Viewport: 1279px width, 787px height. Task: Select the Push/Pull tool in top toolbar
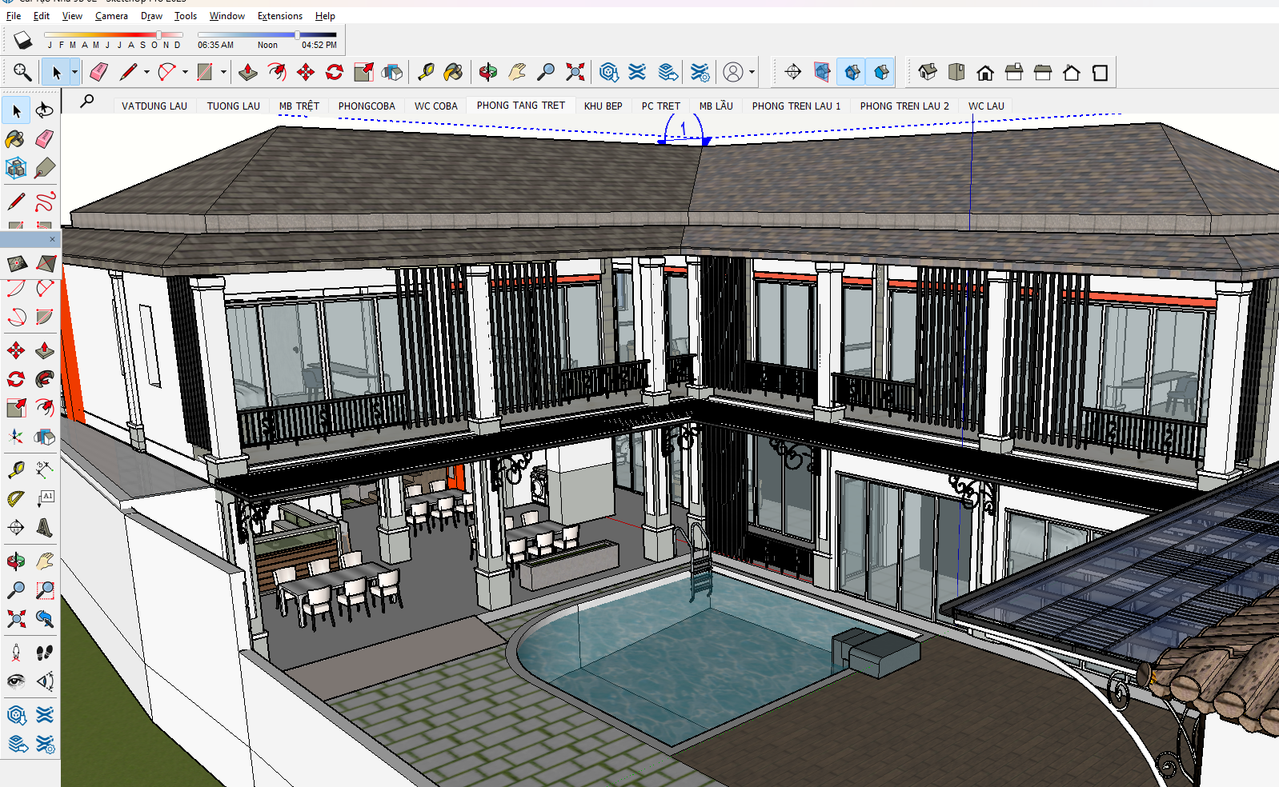(248, 72)
